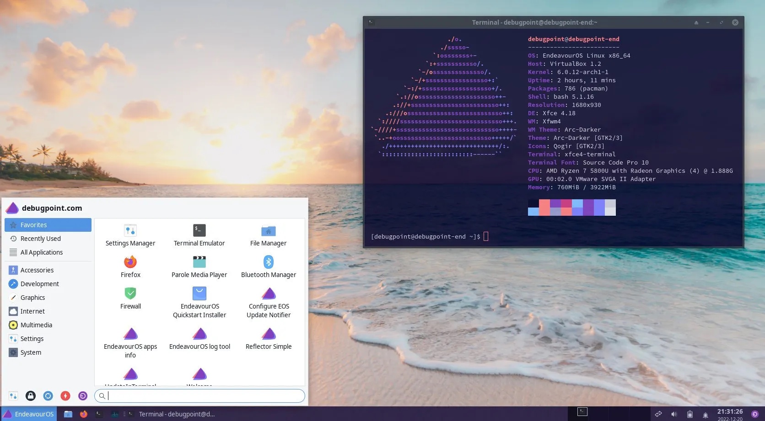Open EndeavourOS Quickstart Installer
765x421 pixels.
tap(199, 302)
